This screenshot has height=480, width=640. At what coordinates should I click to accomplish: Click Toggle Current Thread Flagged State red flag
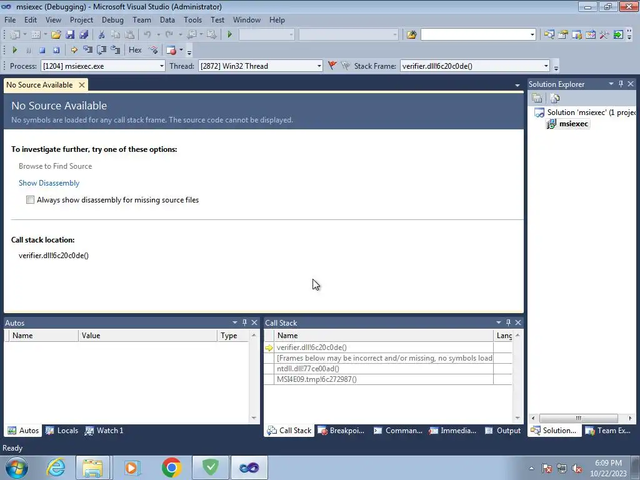pos(332,66)
